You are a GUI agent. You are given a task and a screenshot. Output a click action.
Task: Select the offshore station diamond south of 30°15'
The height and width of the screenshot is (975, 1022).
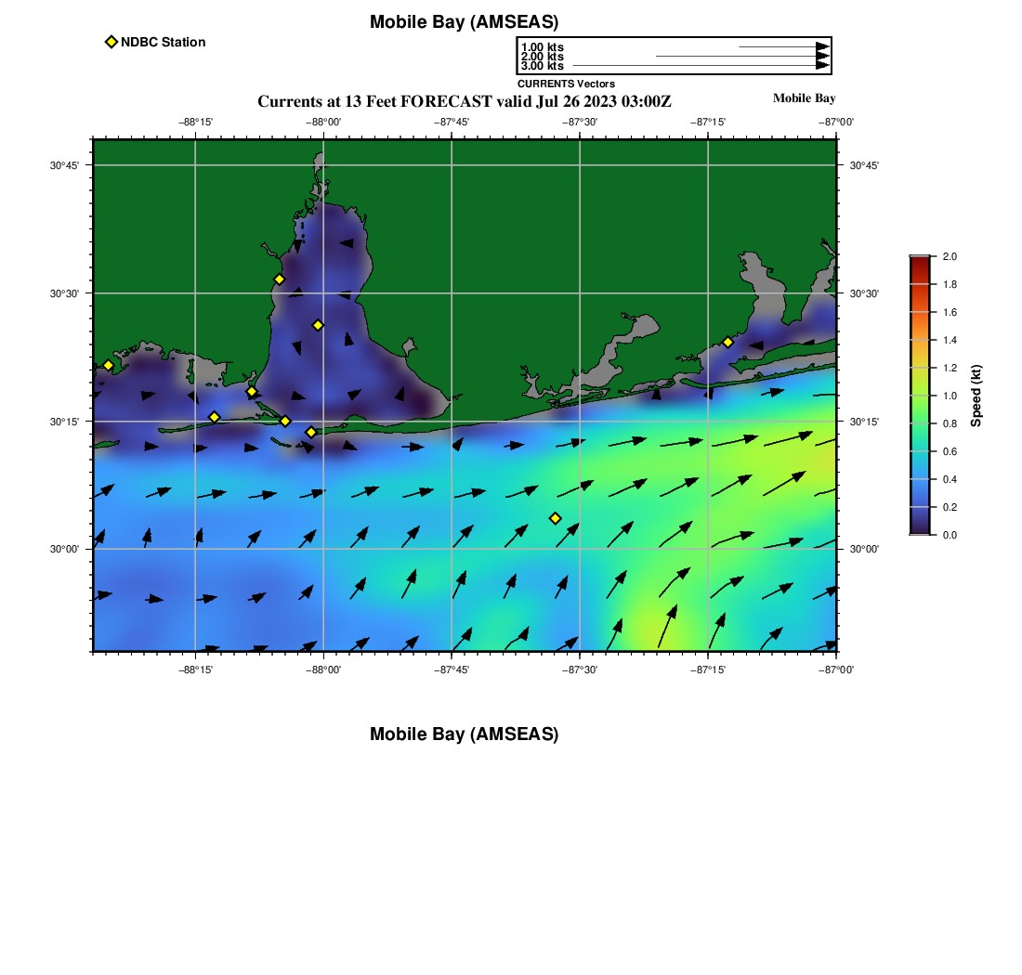click(x=555, y=518)
